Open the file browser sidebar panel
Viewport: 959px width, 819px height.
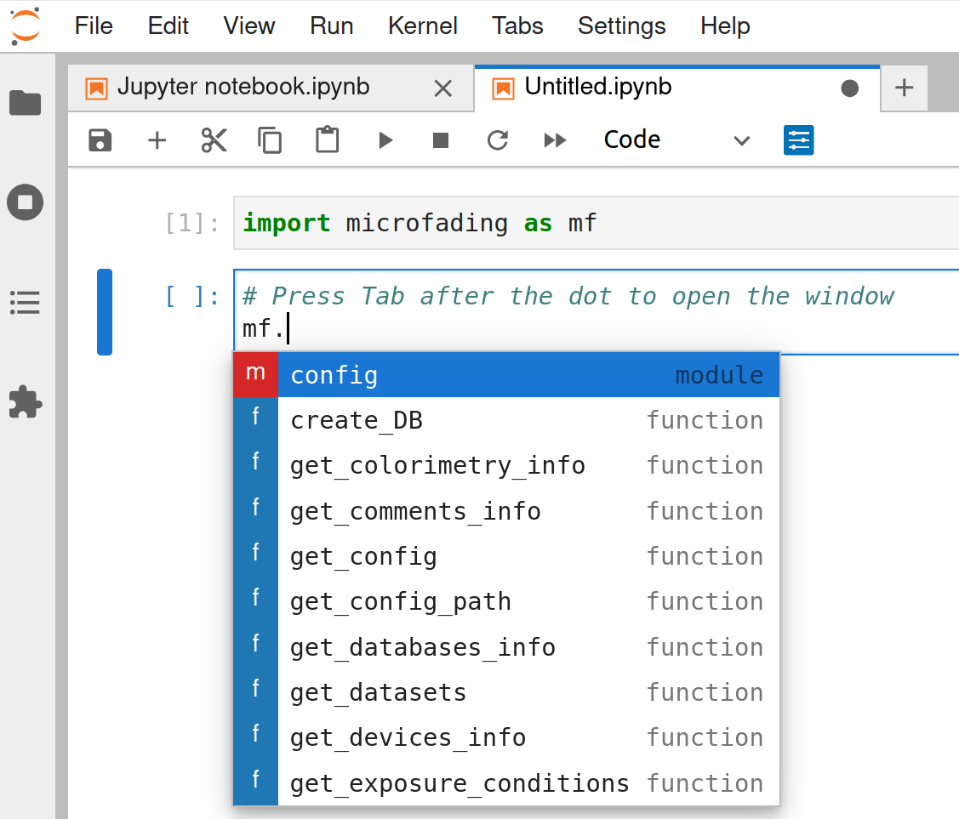click(x=26, y=103)
